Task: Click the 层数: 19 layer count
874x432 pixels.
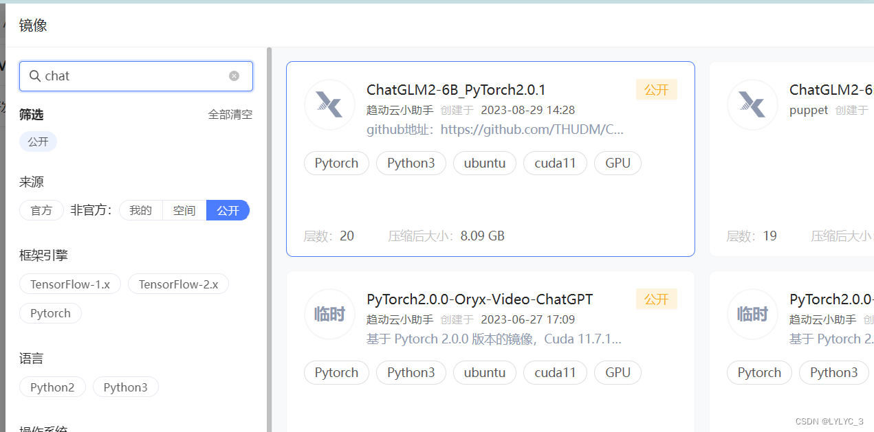Action: coord(752,236)
